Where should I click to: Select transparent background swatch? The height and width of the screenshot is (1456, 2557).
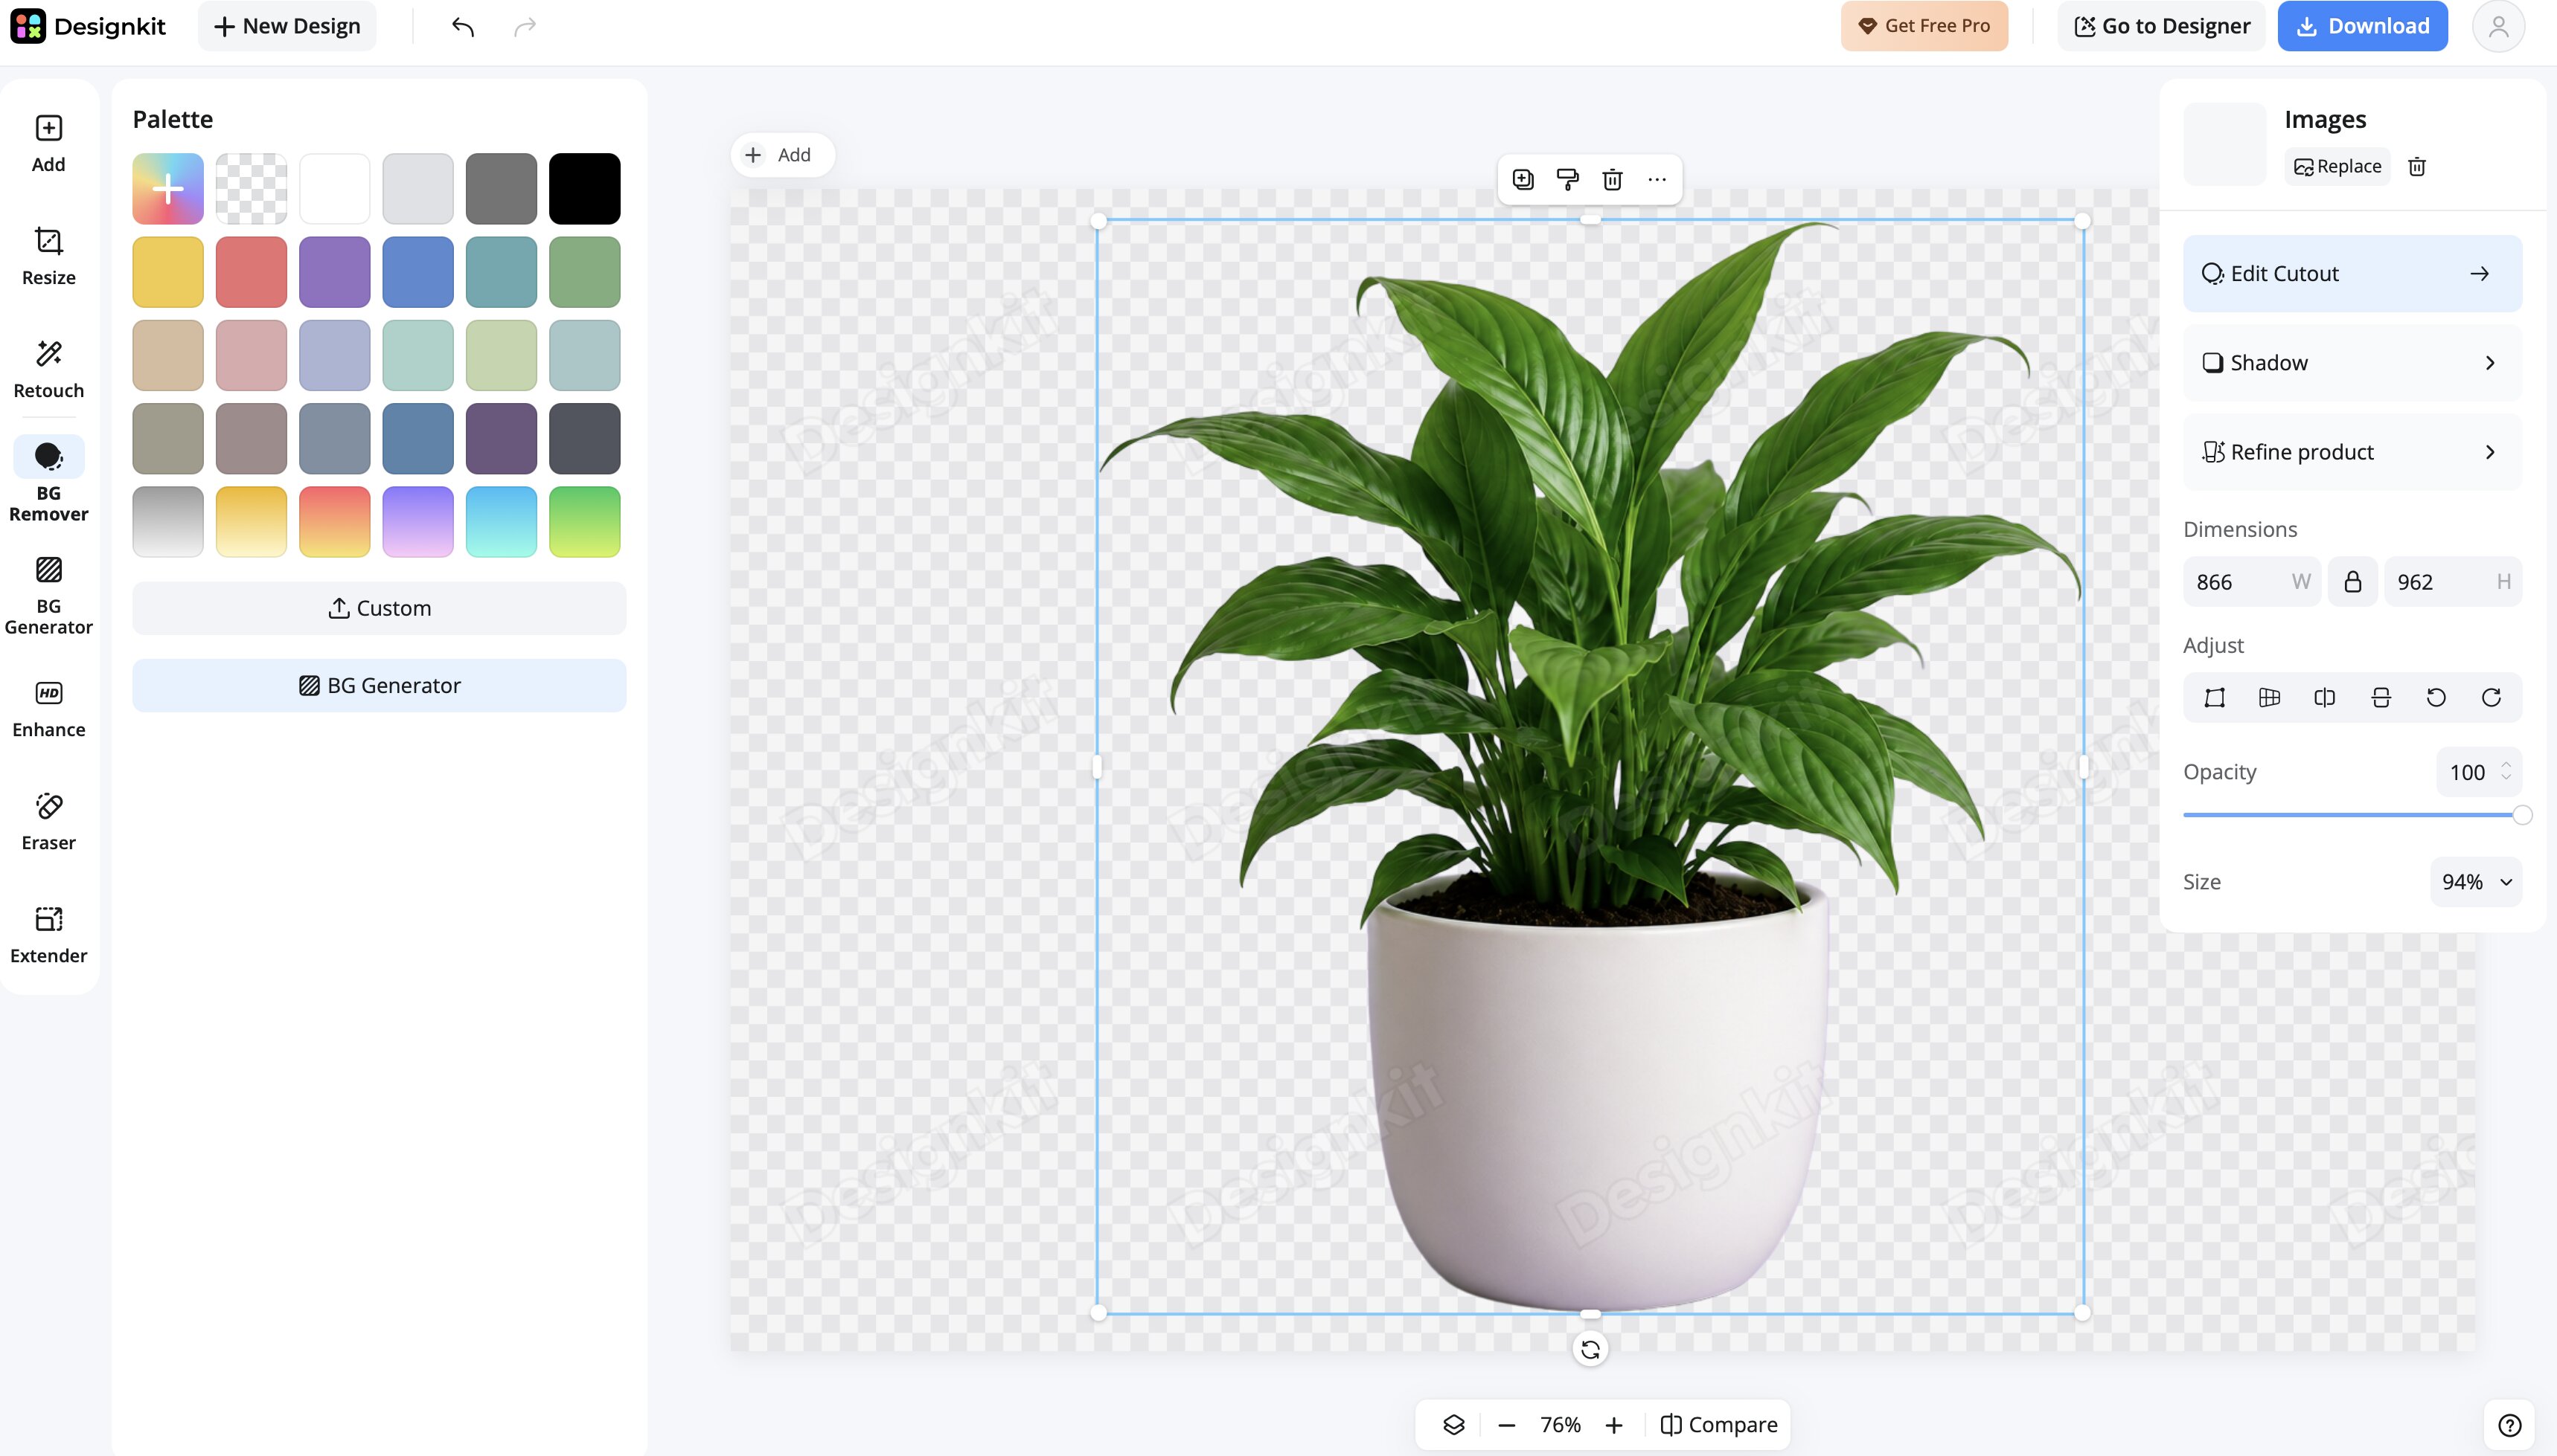[x=252, y=189]
